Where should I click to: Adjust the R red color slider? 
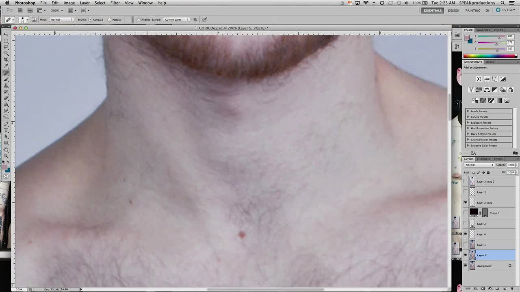tap(499, 38)
